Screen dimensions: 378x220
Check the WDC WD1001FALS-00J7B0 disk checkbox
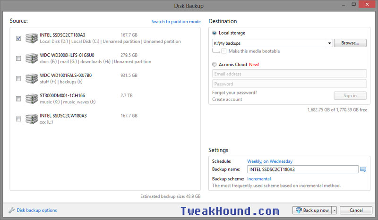pos(18,78)
